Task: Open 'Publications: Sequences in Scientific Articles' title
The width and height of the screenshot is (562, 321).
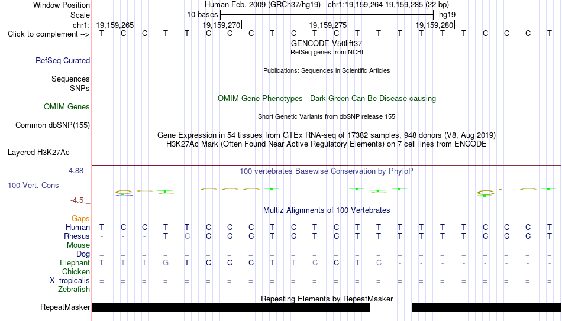Action: pyautogui.click(x=327, y=70)
